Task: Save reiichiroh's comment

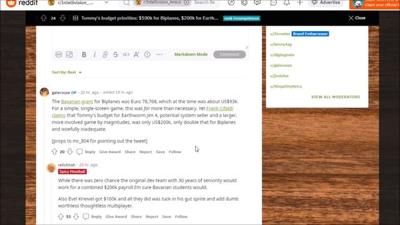Action: 167,217
